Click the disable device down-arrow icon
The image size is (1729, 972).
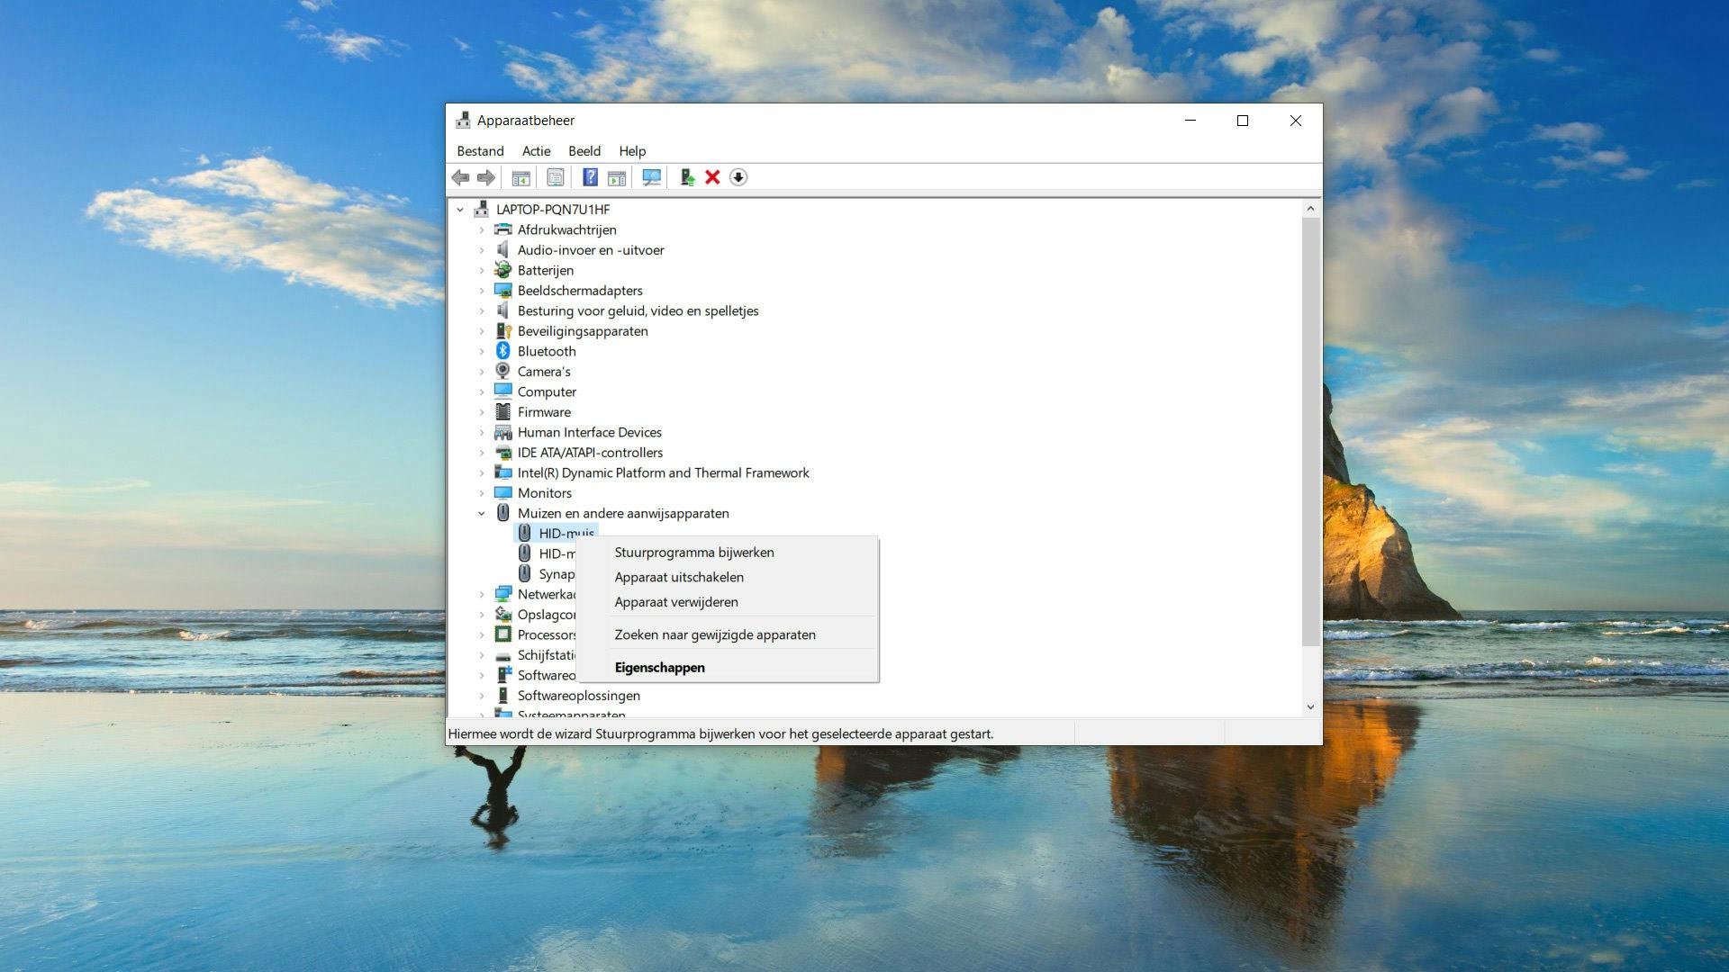738,177
